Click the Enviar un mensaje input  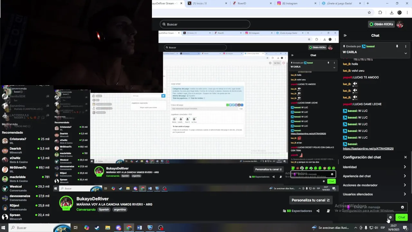pyautogui.click(x=375, y=207)
